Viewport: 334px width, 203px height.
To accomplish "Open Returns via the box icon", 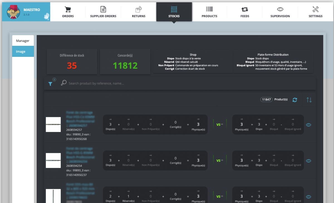I will (139, 9).
